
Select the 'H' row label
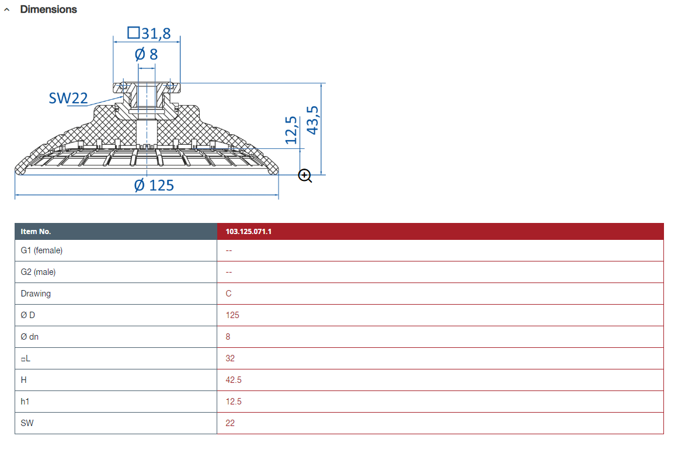click(23, 380)
